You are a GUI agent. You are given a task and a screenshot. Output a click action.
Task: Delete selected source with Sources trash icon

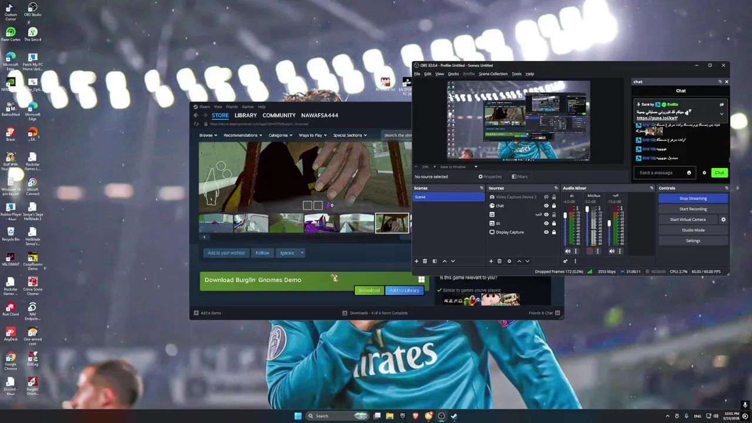499,261
